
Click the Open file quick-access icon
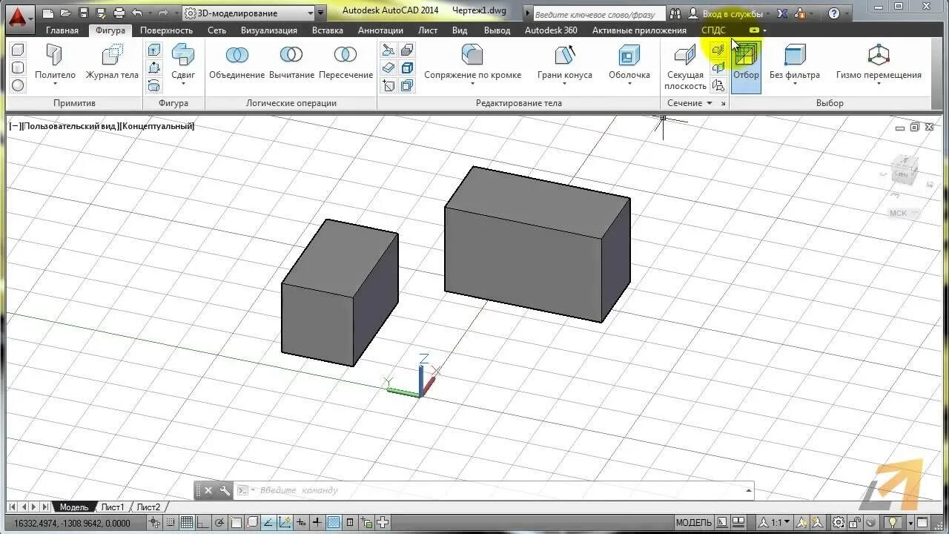[x=65, y=13]
